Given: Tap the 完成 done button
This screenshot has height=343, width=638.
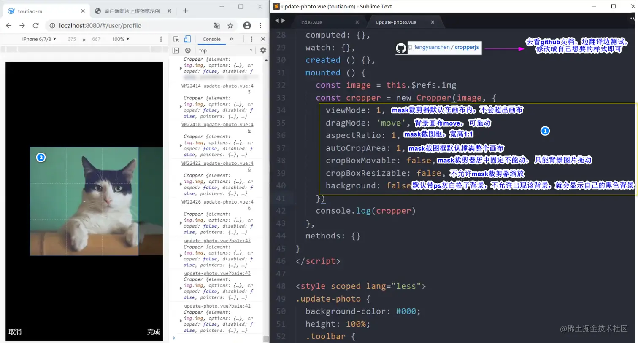Looking at the screenshot, I should (x=154, y=332).
